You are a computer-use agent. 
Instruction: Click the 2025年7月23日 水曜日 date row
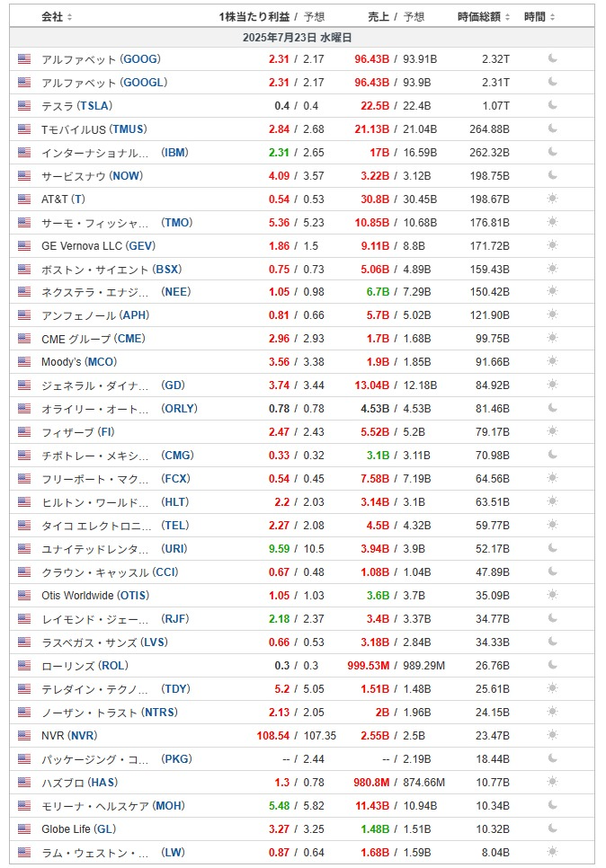click(302, 38)
